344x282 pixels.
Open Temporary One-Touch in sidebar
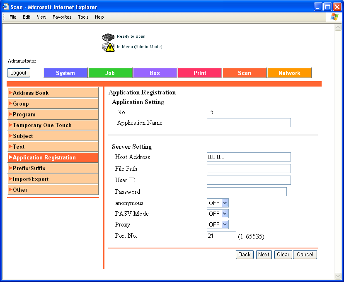[53, 125]
